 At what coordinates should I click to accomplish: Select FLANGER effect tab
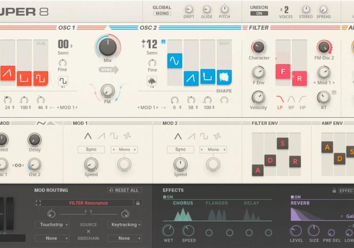[x=217, y=203]
